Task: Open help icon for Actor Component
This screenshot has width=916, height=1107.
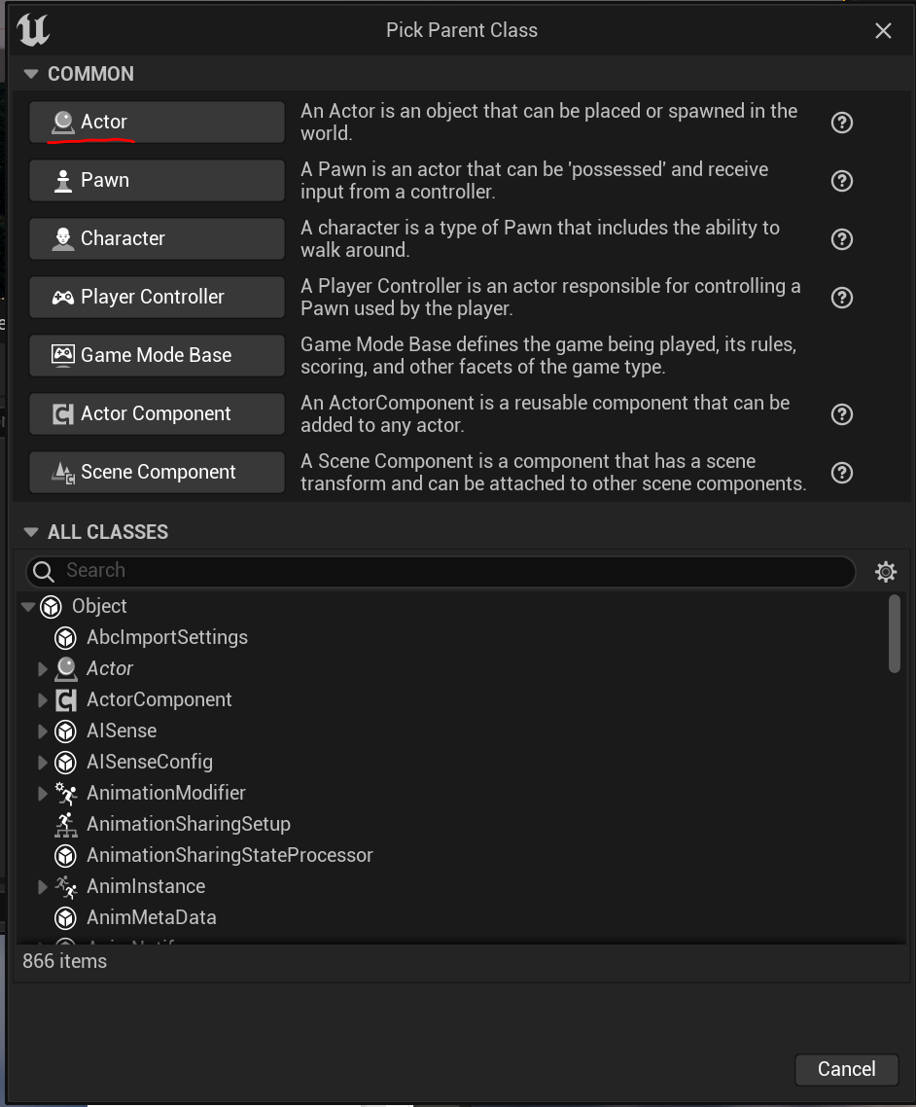Action: (841, 414)
